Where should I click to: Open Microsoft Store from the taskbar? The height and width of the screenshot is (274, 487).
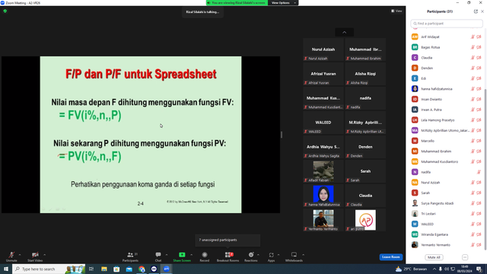[x=116, y=269]
